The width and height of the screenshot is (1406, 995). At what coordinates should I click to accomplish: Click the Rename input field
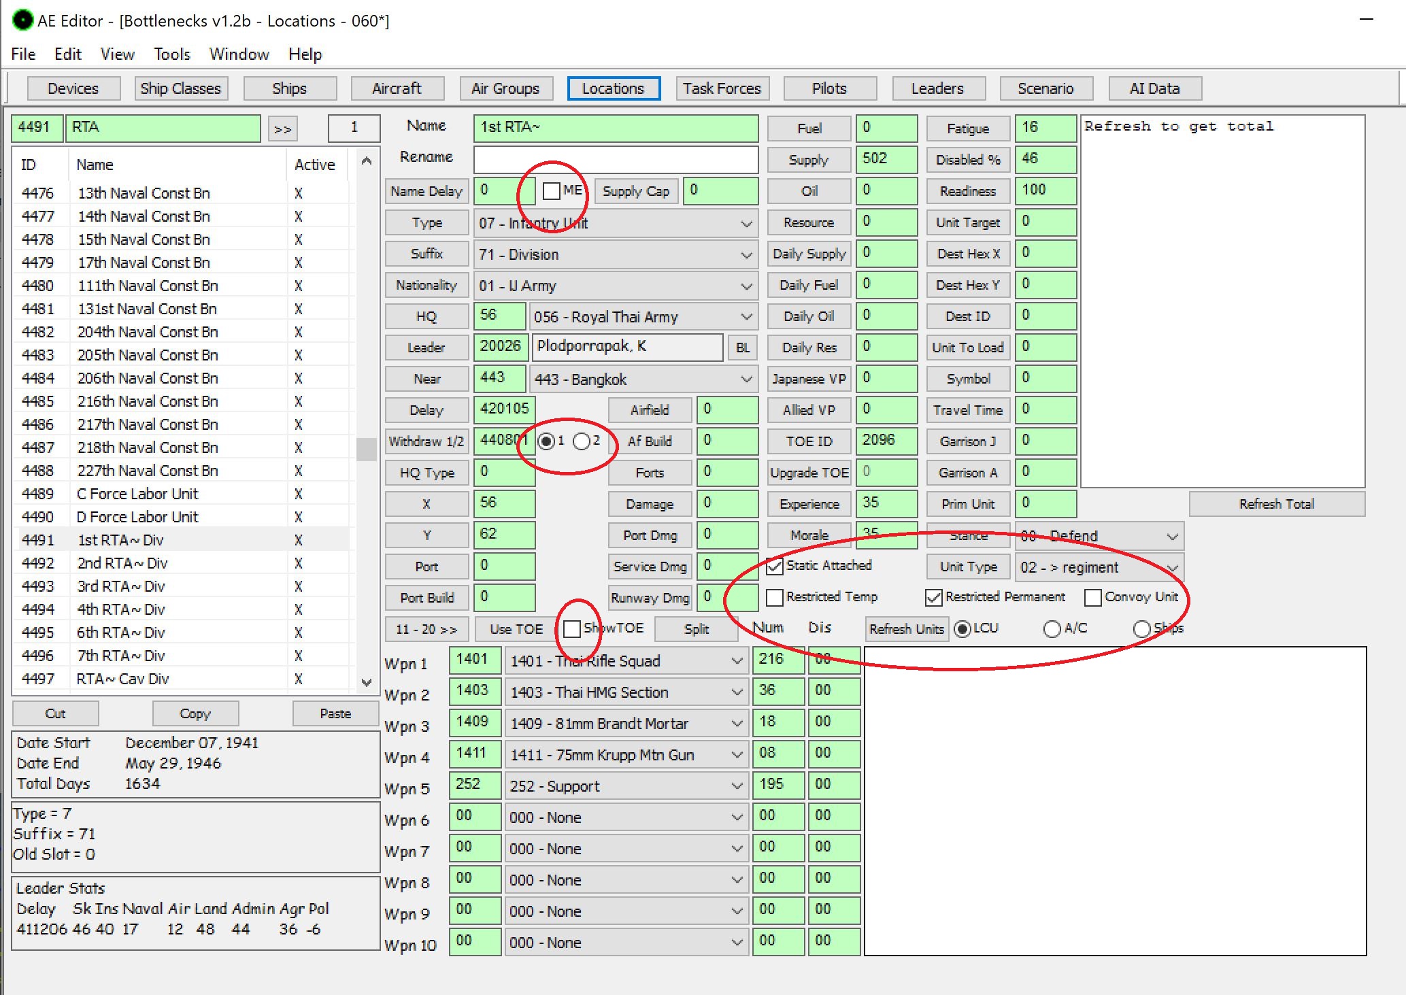pos(616,160)
